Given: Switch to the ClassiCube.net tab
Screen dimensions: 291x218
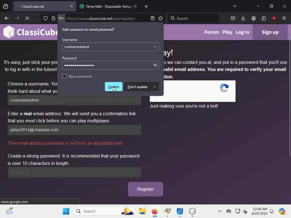Looking at the screenshot, I should click(x=45, y=7).
